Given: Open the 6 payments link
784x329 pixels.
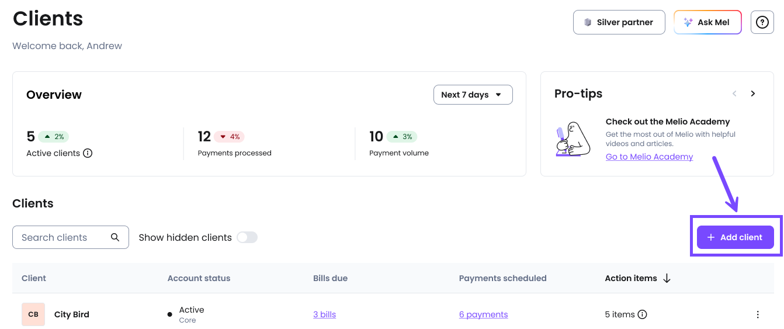Looking at the screenshot, I should [483, 314].
